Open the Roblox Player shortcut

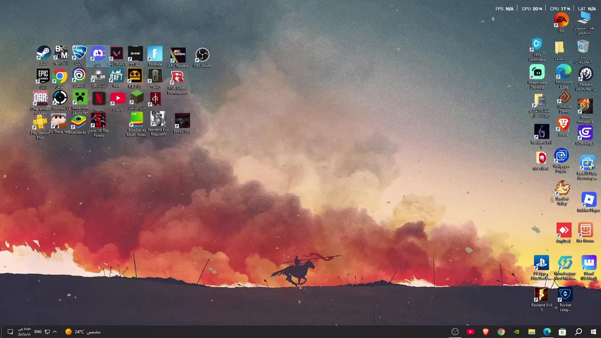[588, 202]
